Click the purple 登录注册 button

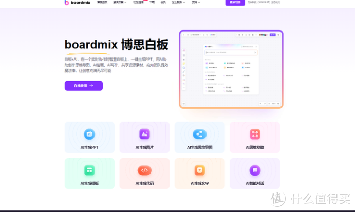pos(235,2)
